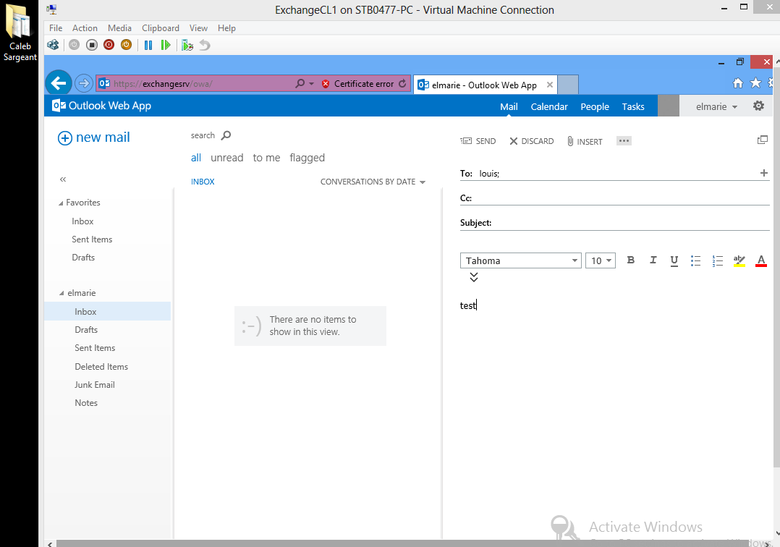
Task: Click the red Shut Down VM icon
Action: tap(109, 46)
